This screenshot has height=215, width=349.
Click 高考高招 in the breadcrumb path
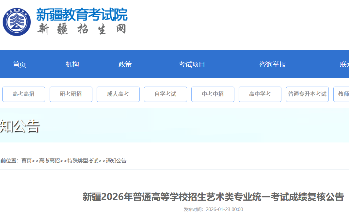[49, 160]
